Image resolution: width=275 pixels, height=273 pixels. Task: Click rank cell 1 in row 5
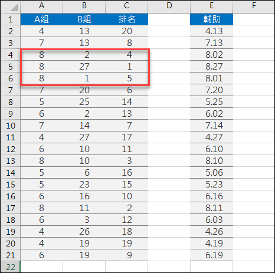click(127, 67)
